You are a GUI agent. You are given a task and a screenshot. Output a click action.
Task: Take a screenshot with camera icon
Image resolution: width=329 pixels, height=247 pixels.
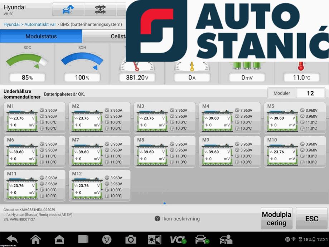pos(131,239)
